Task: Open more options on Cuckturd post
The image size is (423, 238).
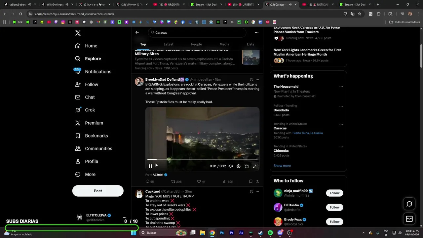Action: (257, 191)
